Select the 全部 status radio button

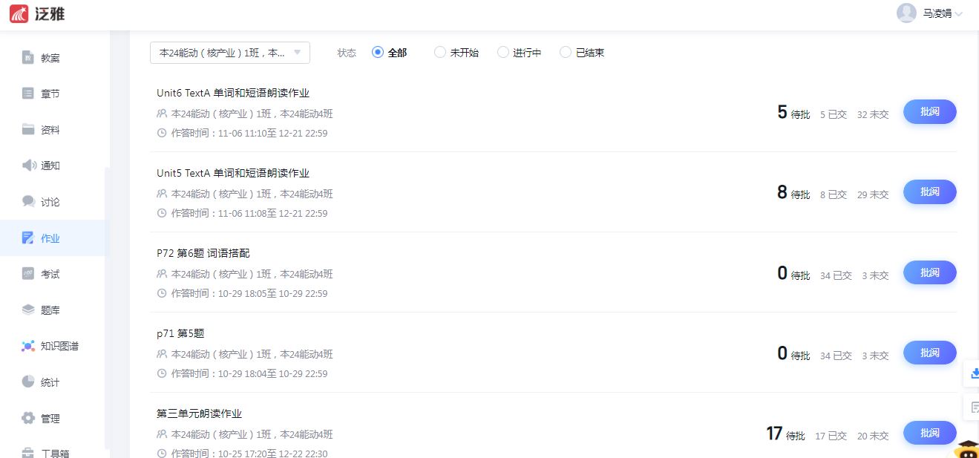coord(378,53)
